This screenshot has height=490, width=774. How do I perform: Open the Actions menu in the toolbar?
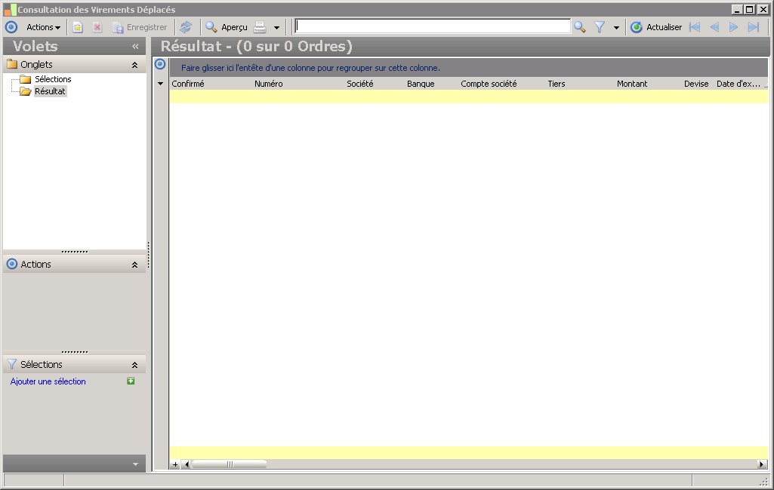[43, 28]
